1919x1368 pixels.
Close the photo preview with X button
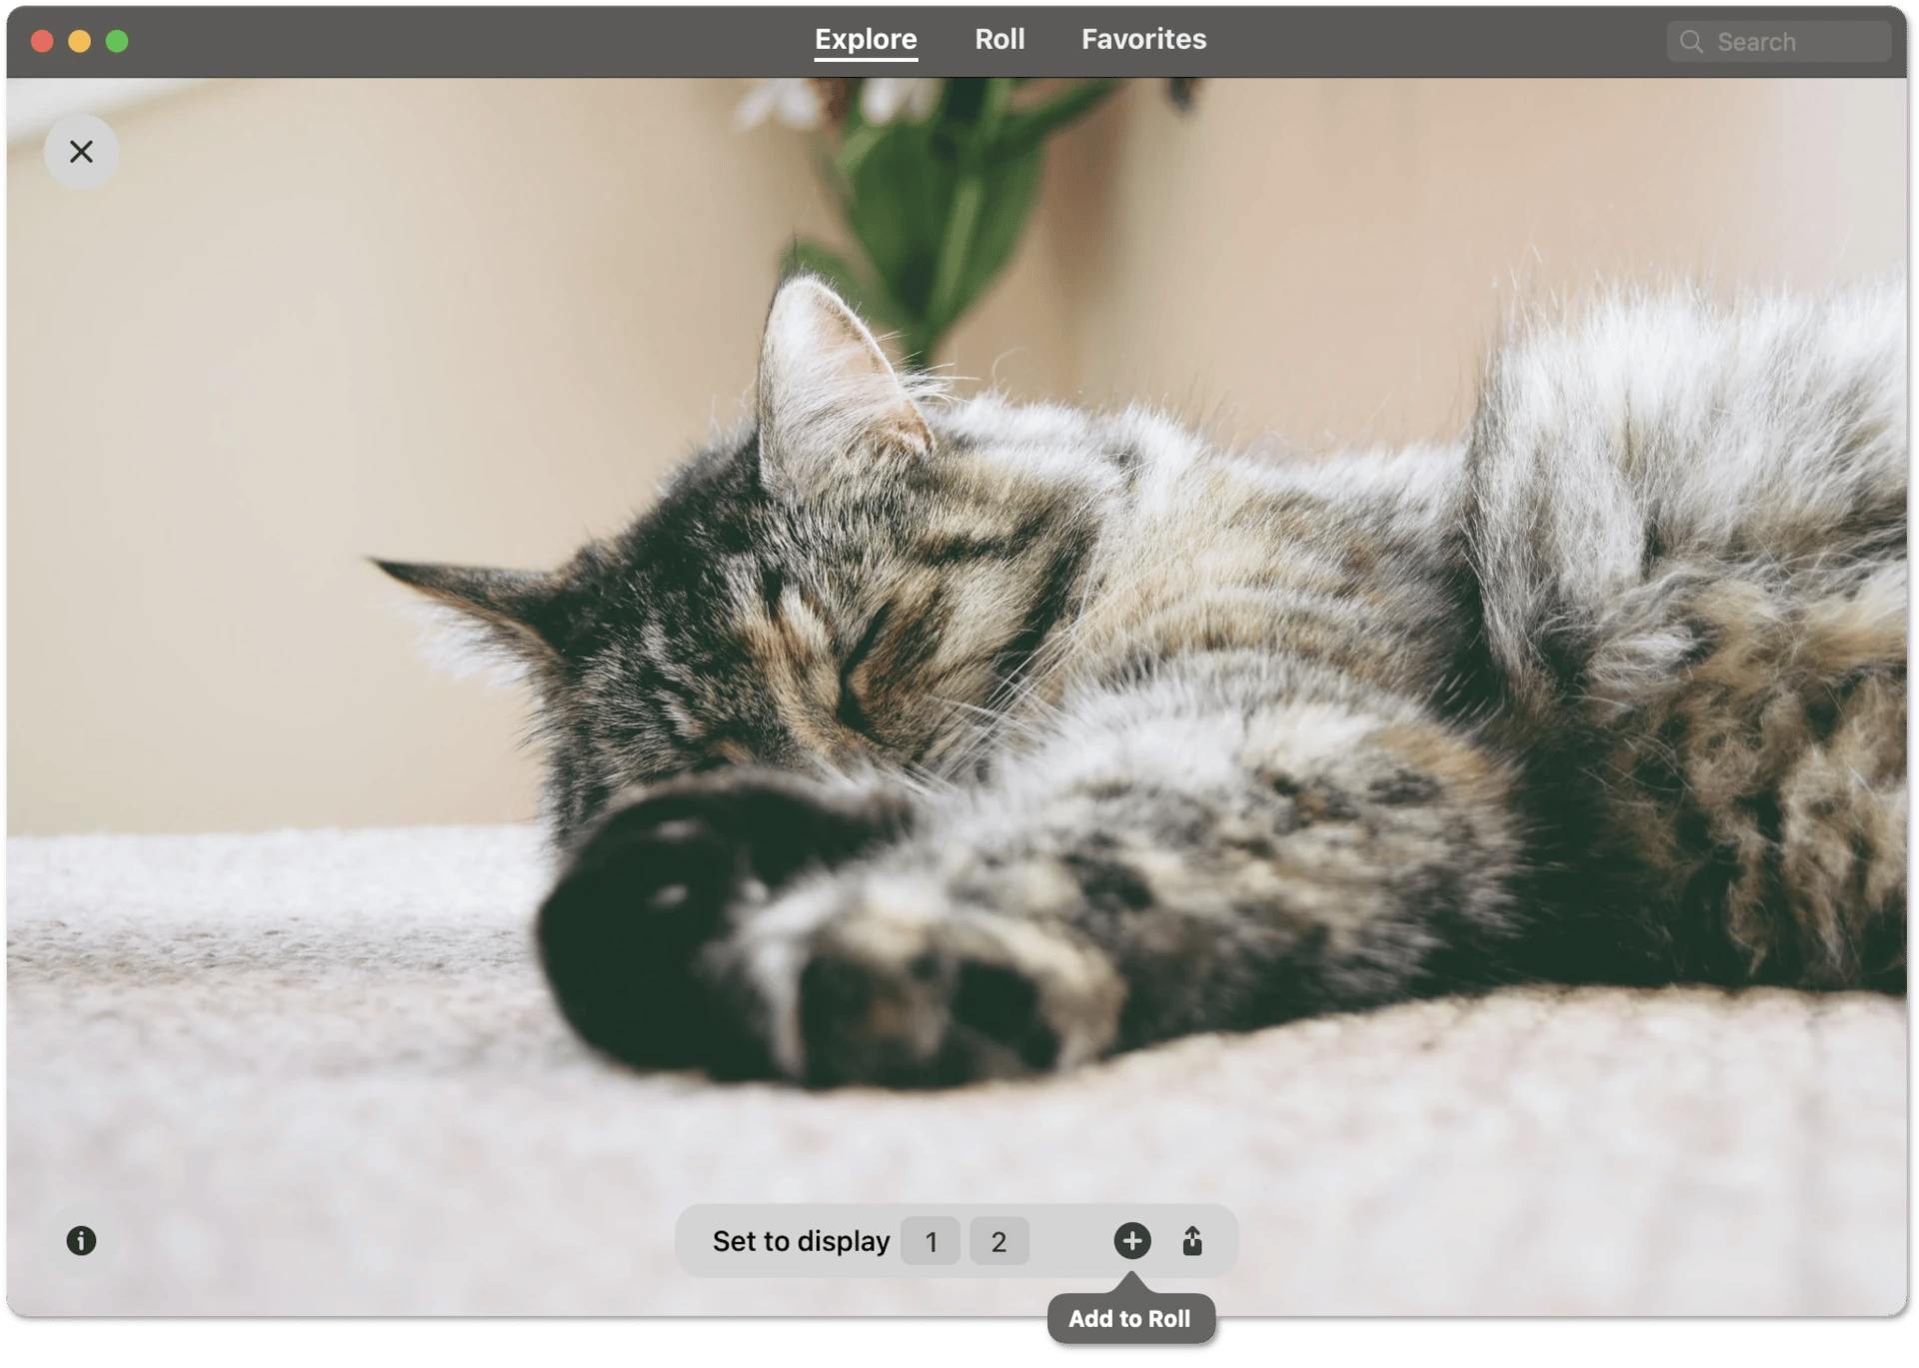pos(81,151)
